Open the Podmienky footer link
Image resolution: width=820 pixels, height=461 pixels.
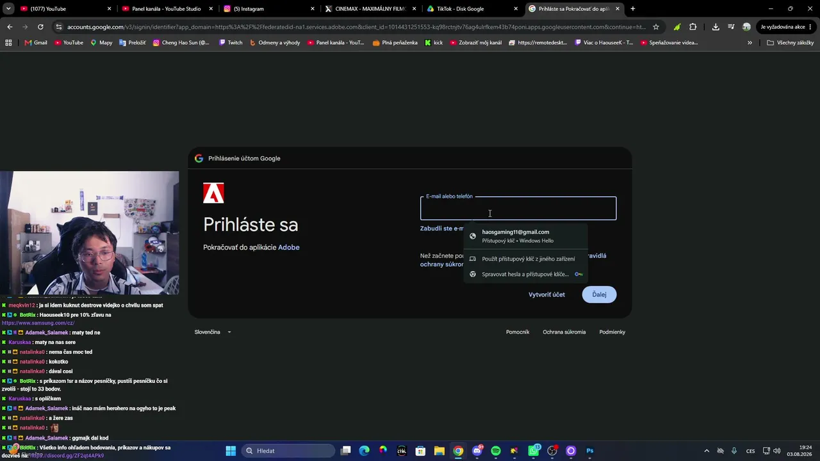612,332
